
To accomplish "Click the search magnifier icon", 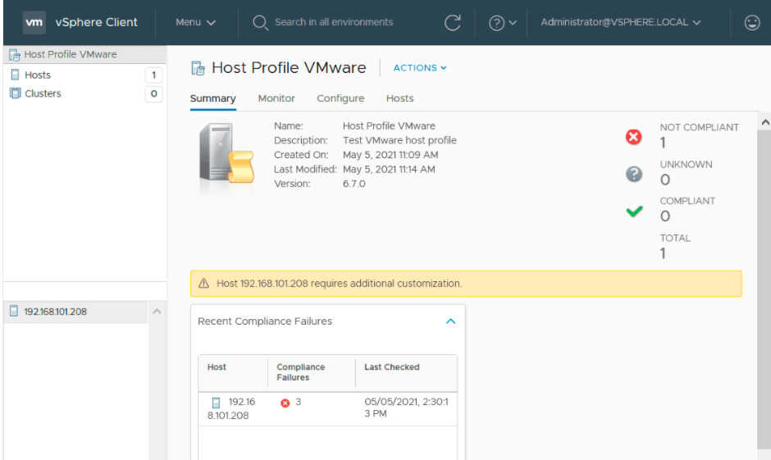I will tap(260, 23).
